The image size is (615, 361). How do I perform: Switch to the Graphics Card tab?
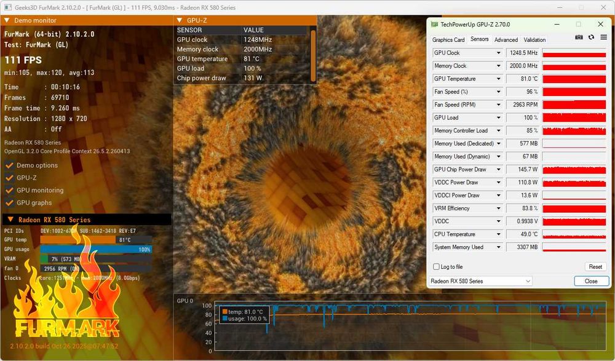448,39
